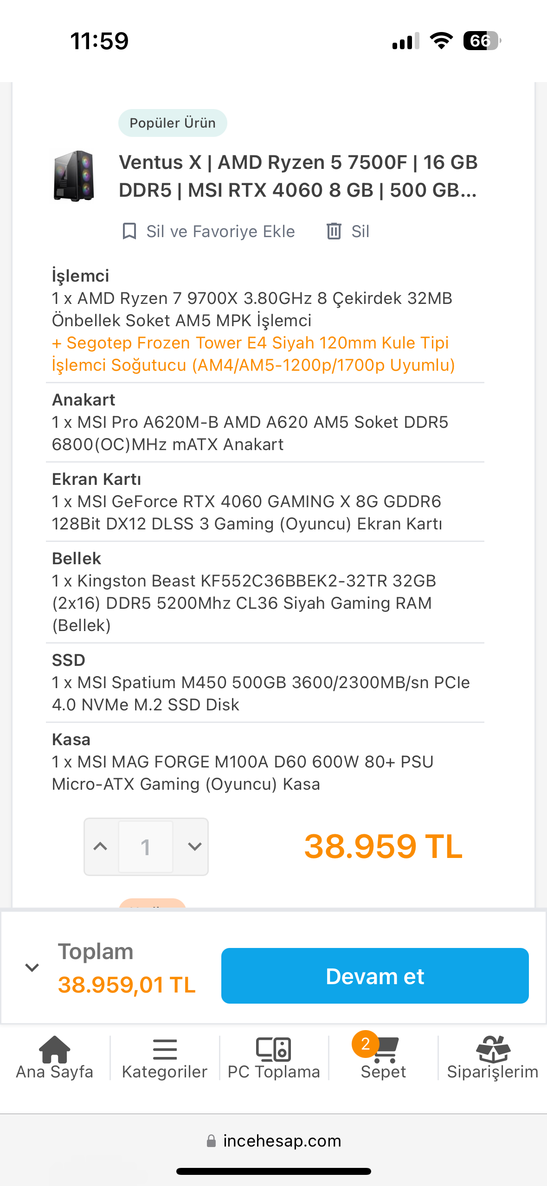Click the Sil text link

pyautogui.click(x=360, y=231)
